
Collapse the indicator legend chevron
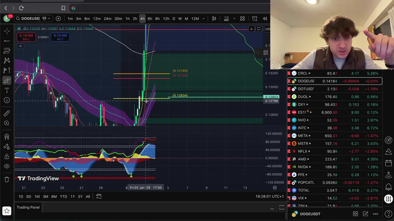pos(20,46)
